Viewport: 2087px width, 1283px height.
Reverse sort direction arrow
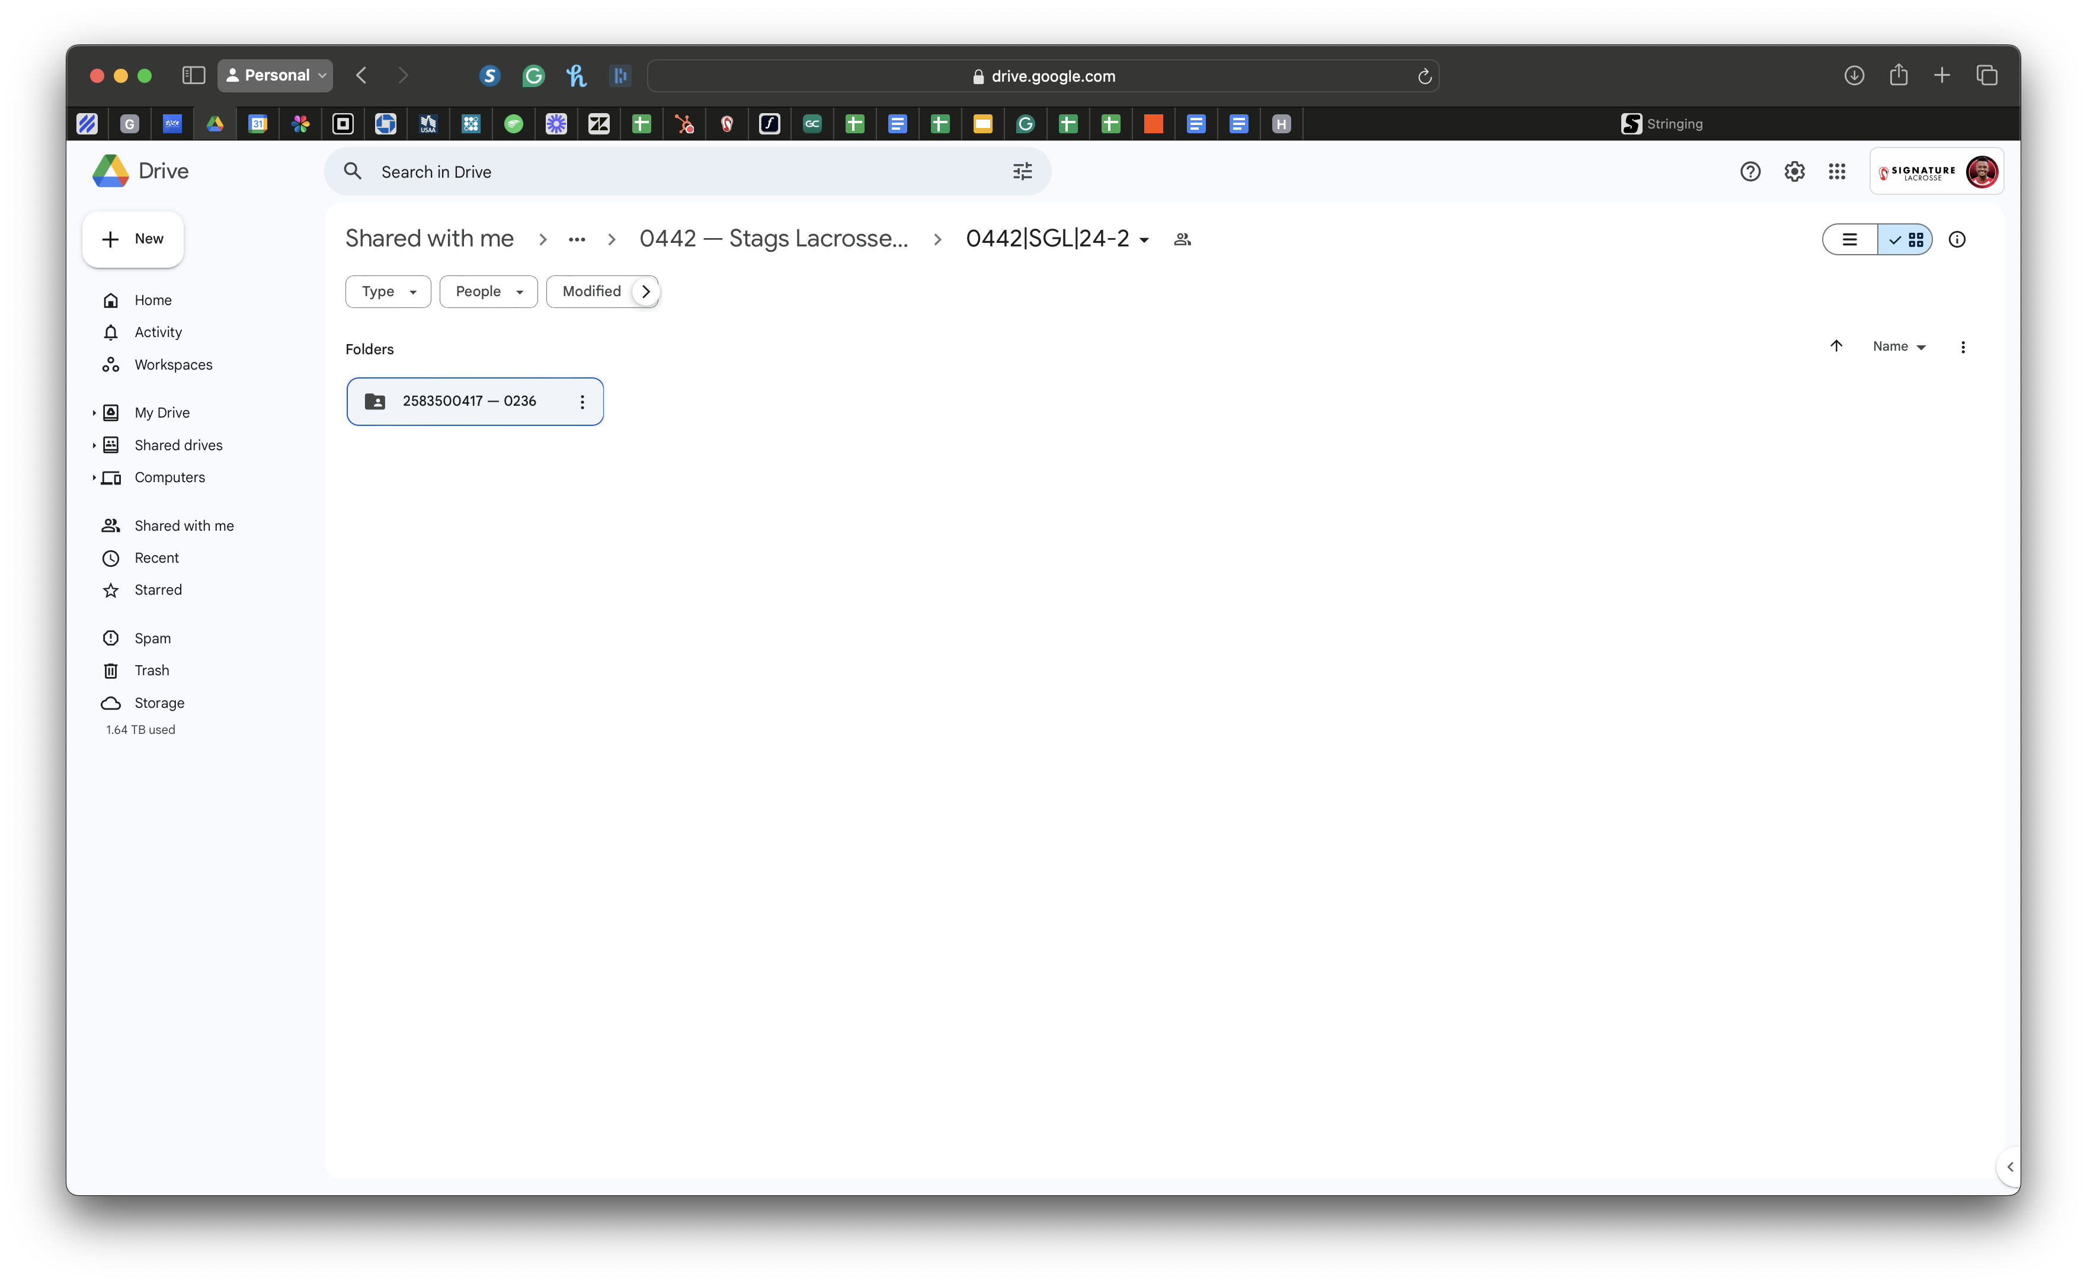[1836, 346]
